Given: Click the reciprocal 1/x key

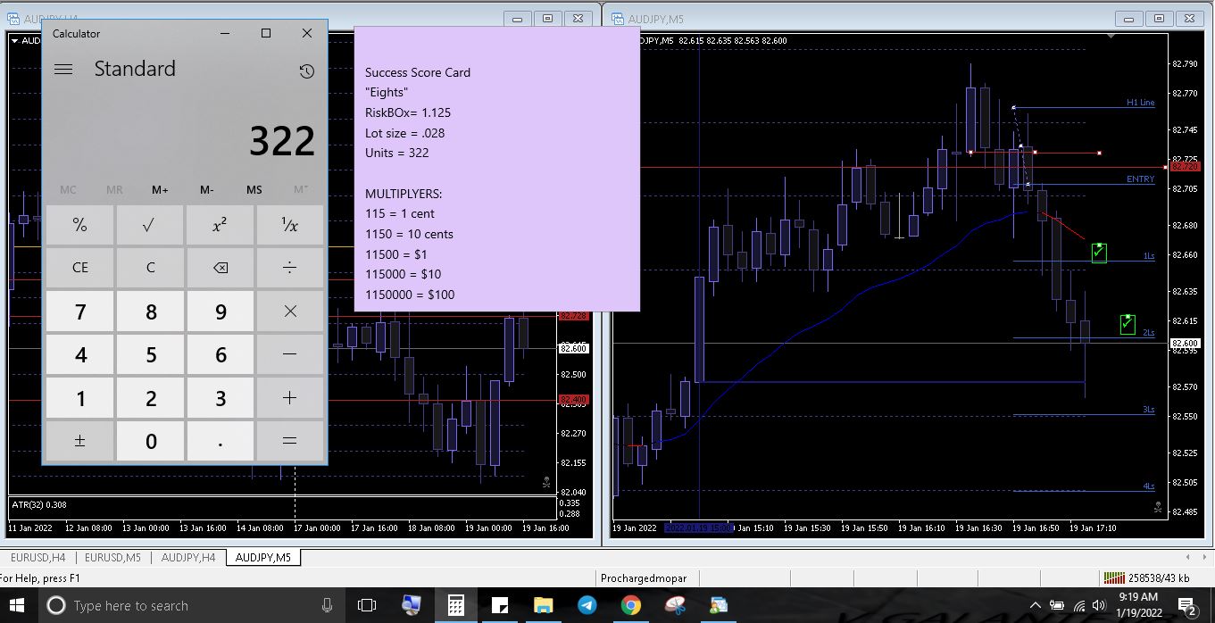Looking at the screenshot, I should [x=289, y=225].
